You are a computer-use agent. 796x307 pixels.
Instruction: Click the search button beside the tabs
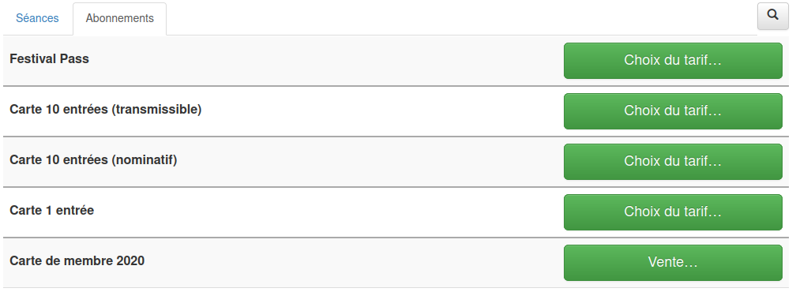[x=772, y=17]
